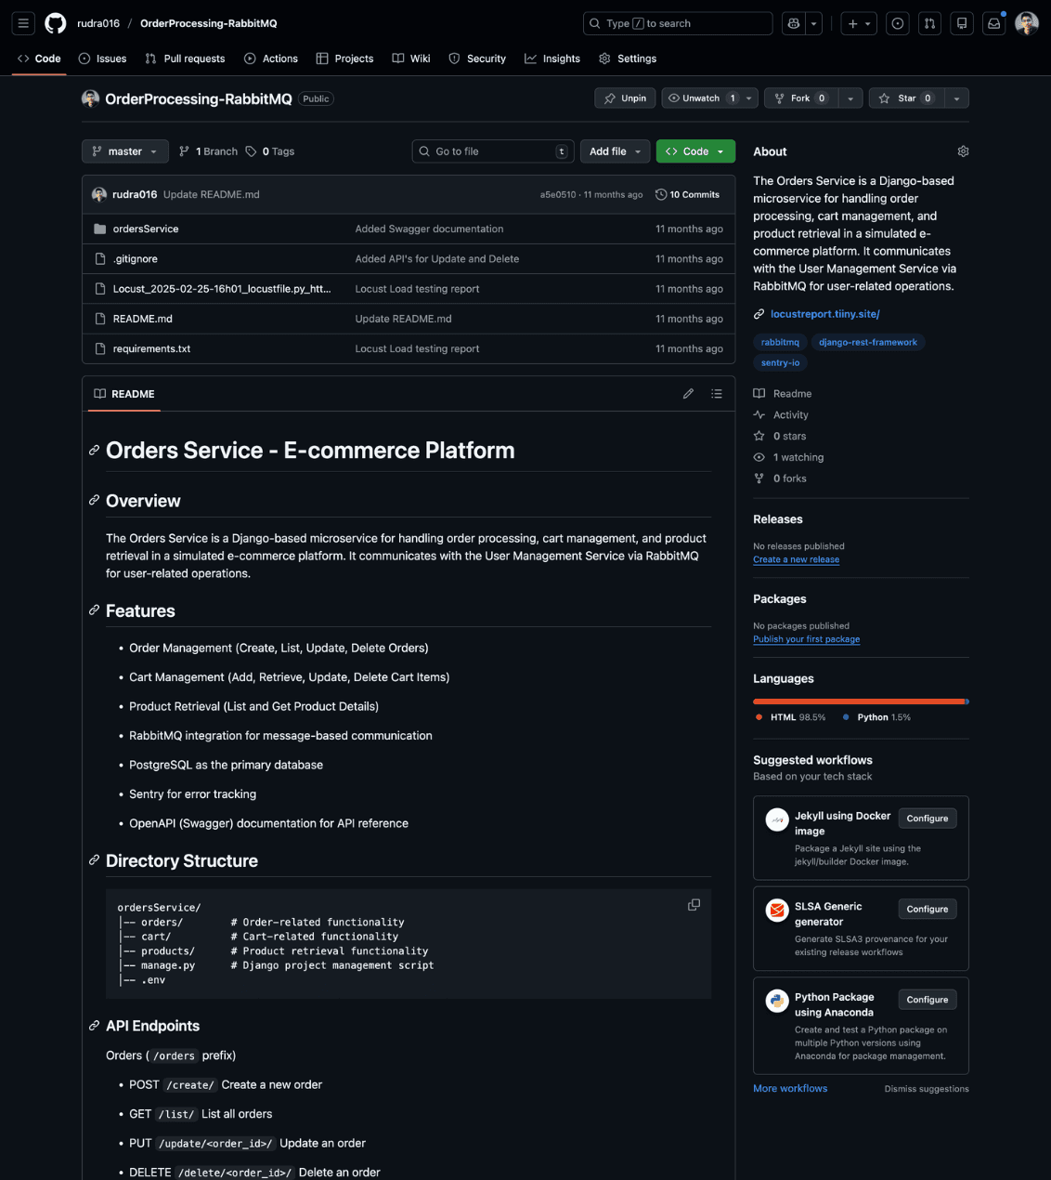This screenshot has width=1051, height=1180.
Task: Open the README outline list icon
Action: 717,394
